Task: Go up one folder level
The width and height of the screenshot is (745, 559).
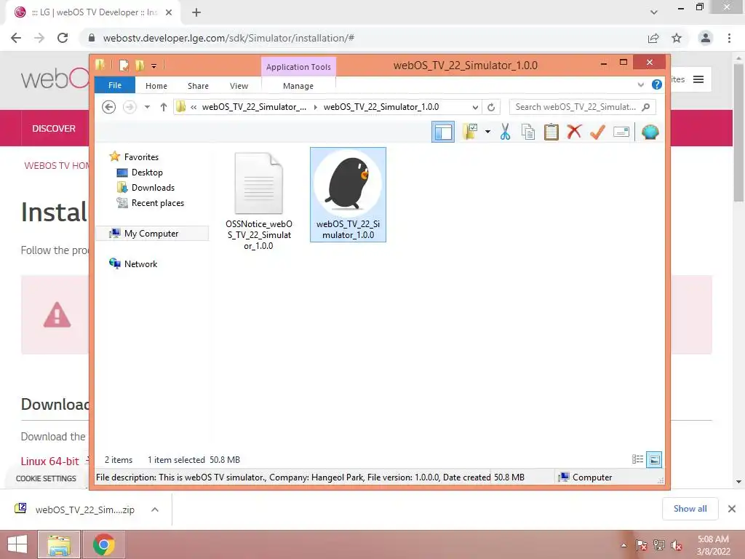Action: click(x=164, y=107)
